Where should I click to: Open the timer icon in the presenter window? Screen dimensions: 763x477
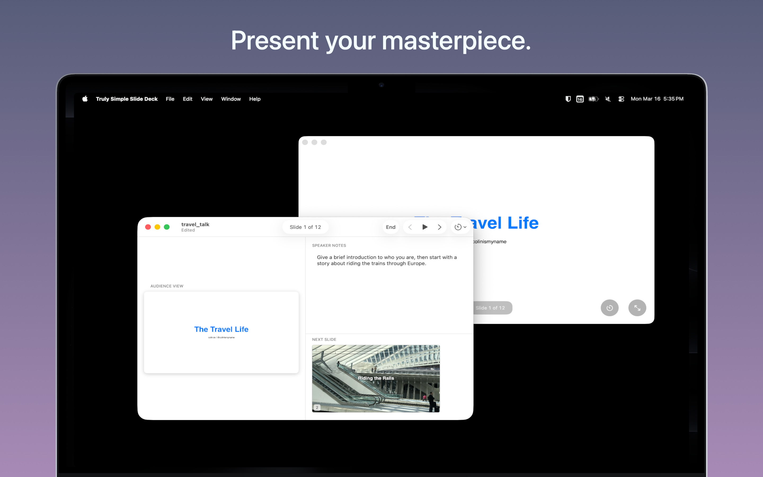coord(458,227)
